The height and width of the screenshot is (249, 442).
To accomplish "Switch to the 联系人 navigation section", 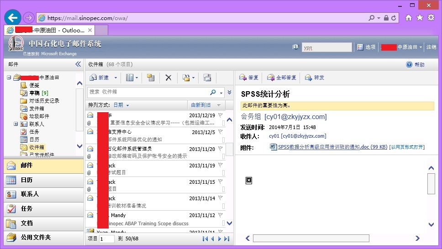I will pyautogui.click(x=44, y=194).
